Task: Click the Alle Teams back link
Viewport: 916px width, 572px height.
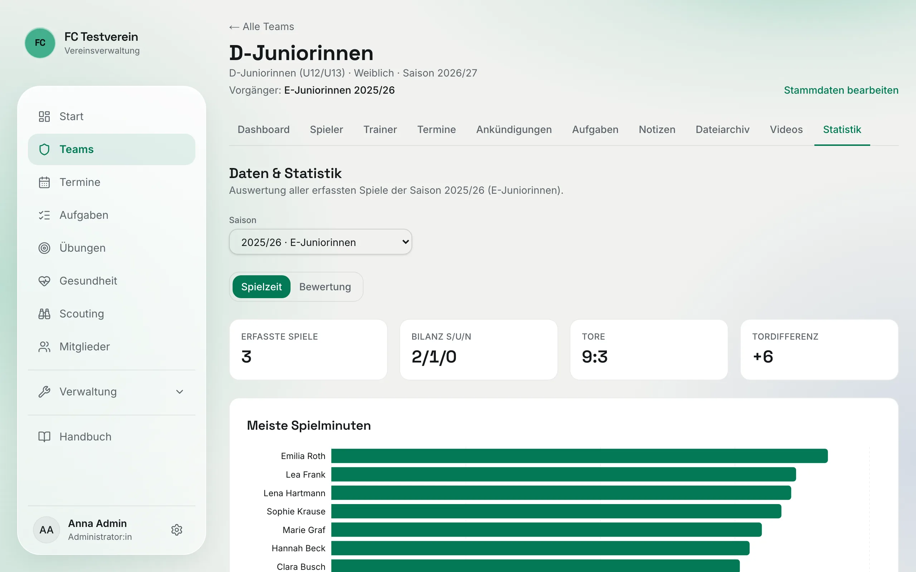Action: coord(262,27)
